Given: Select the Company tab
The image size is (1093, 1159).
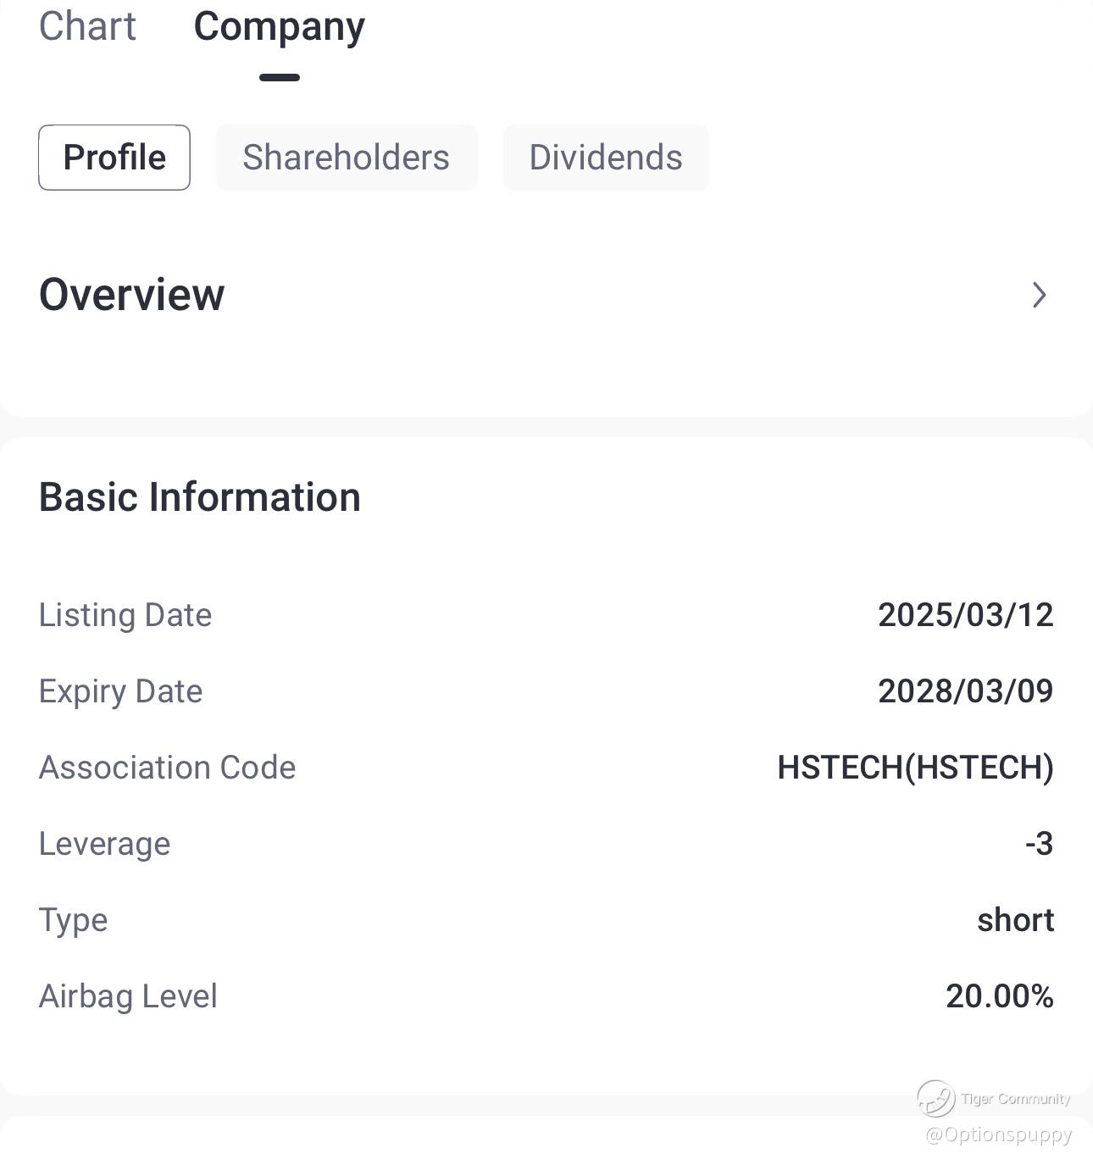Looking at the screenshot, I should 280,26.
